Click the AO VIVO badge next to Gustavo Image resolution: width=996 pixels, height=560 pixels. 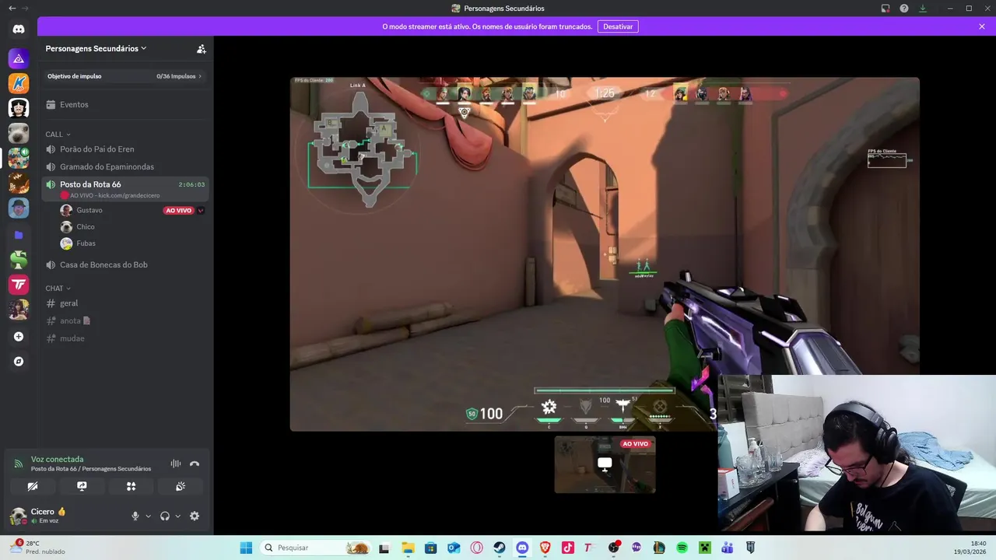tap(178, 211)
